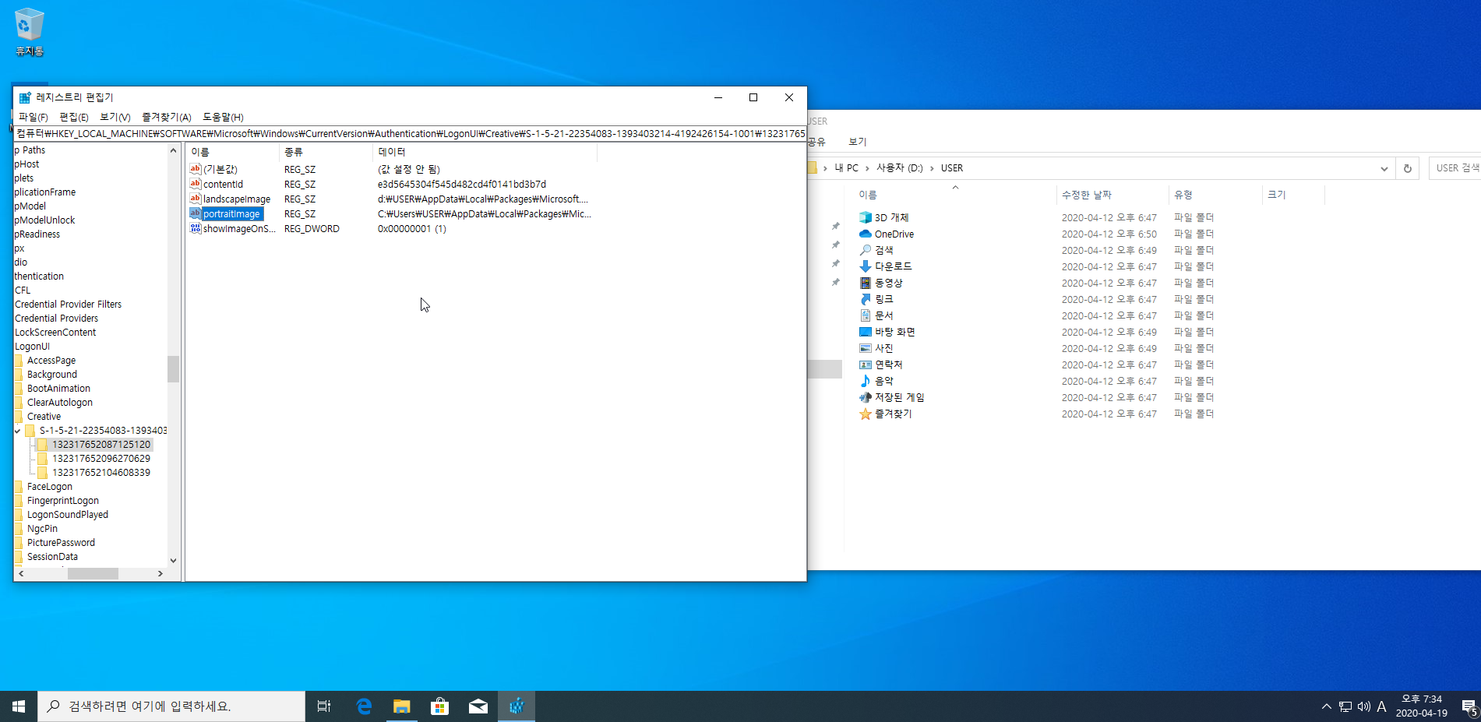The height and width of the screenshot is (722, 1481).
Task: Click tree pane horizontal scroll right arrow
Action: point(160,573)
